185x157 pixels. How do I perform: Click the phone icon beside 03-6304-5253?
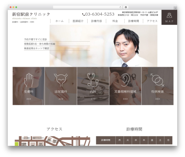84,14
